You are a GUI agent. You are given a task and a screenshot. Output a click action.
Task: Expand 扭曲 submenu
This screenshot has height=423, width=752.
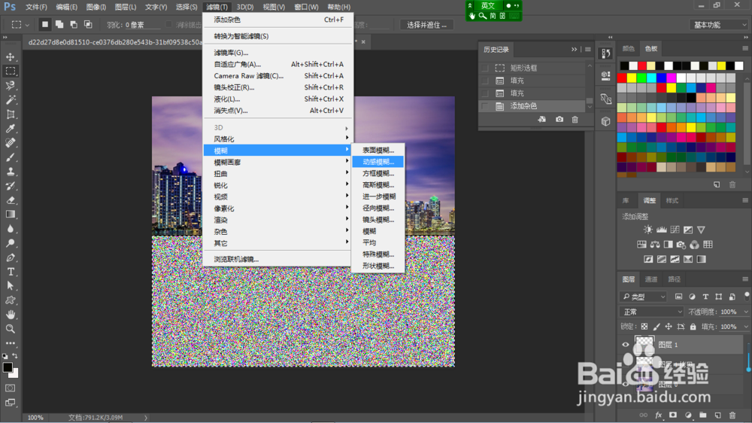277,174
